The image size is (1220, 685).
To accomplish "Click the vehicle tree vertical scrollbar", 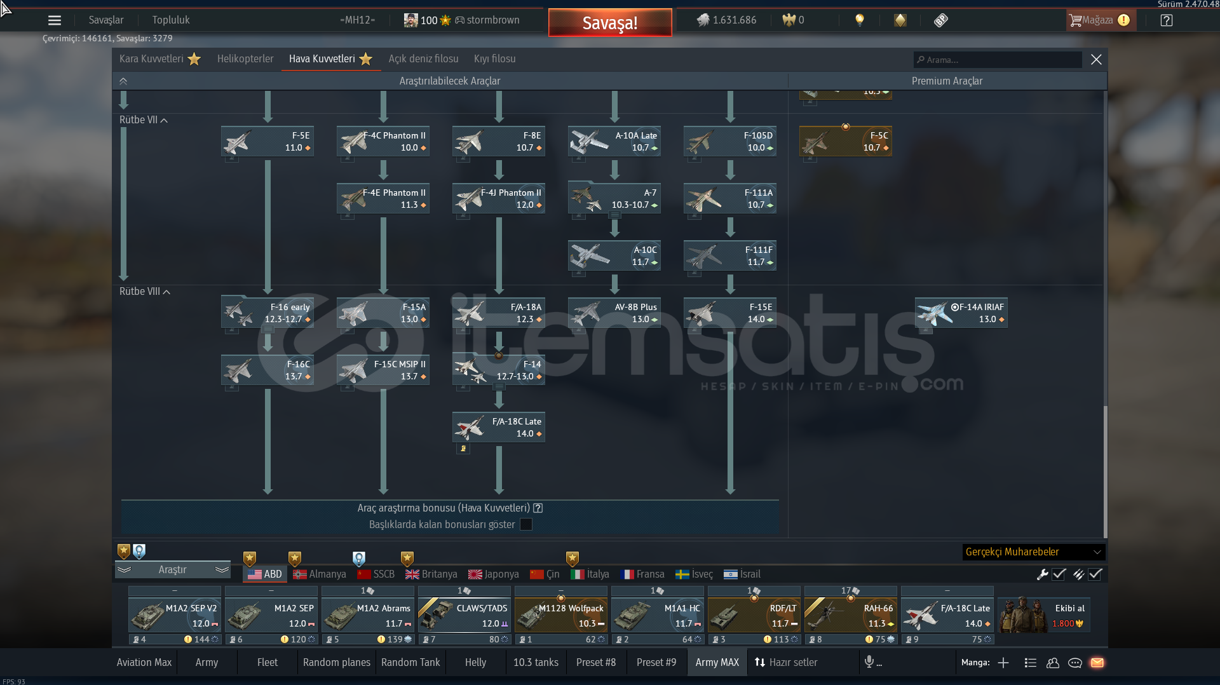I will pos(1105,471).
